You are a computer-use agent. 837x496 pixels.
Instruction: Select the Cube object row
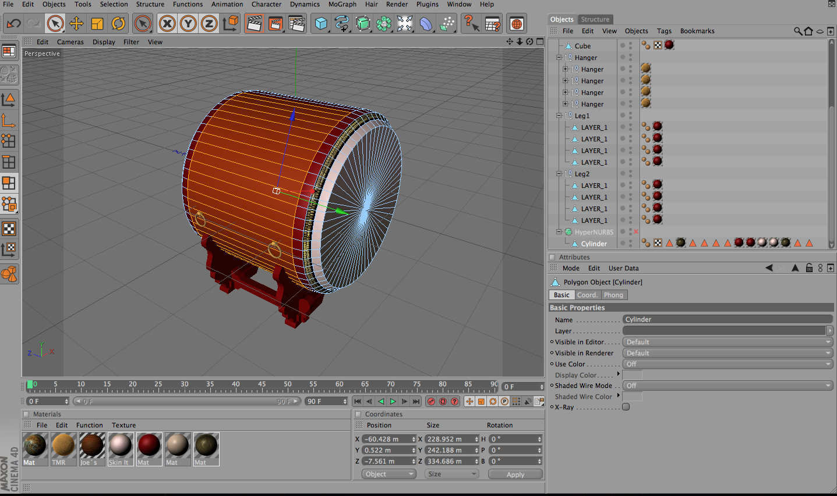(x=582, y=46)
